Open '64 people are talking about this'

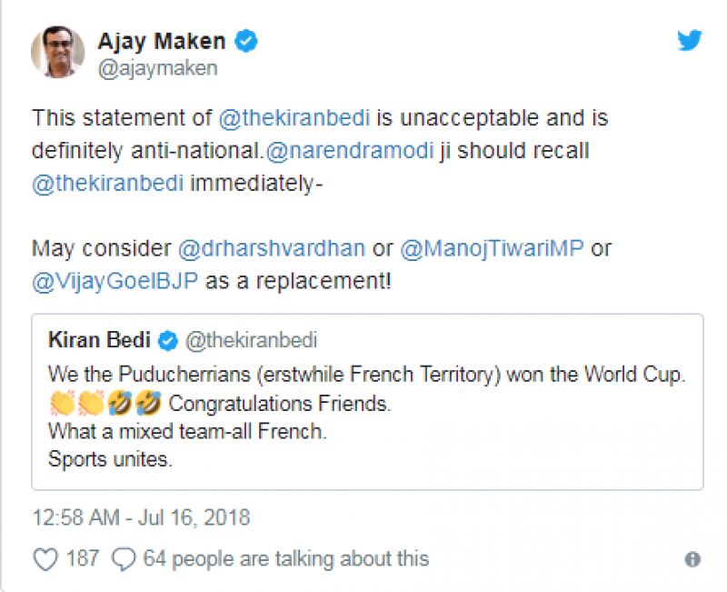tap(285, 558)
